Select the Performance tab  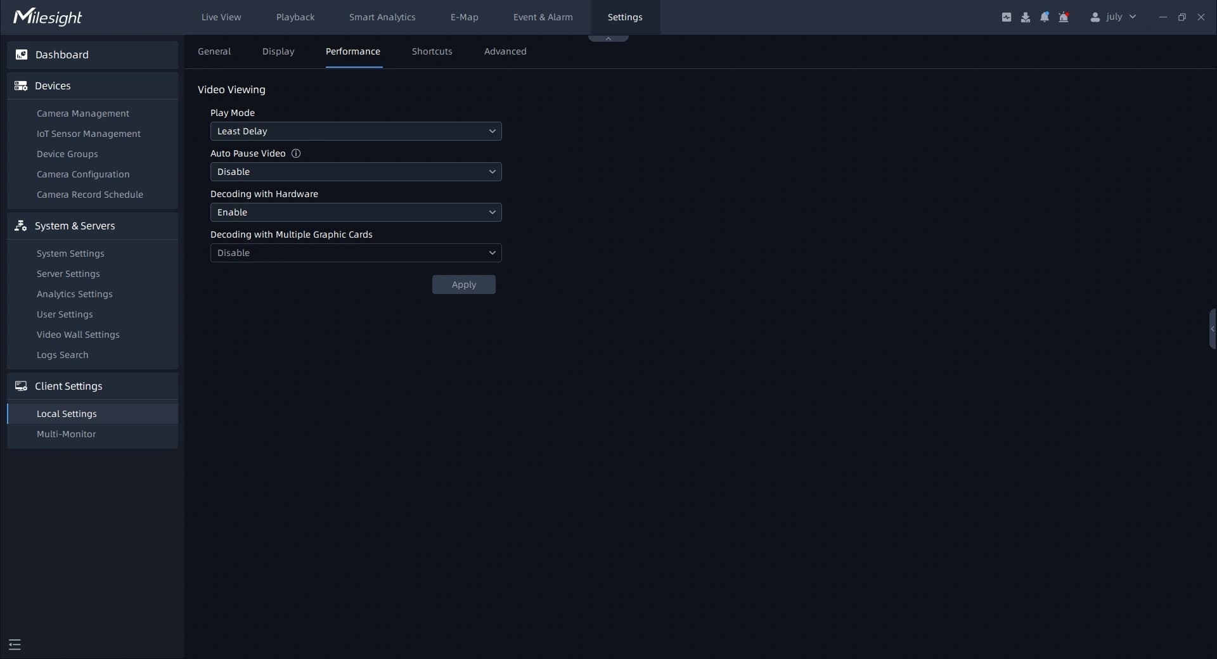[353, 51]
